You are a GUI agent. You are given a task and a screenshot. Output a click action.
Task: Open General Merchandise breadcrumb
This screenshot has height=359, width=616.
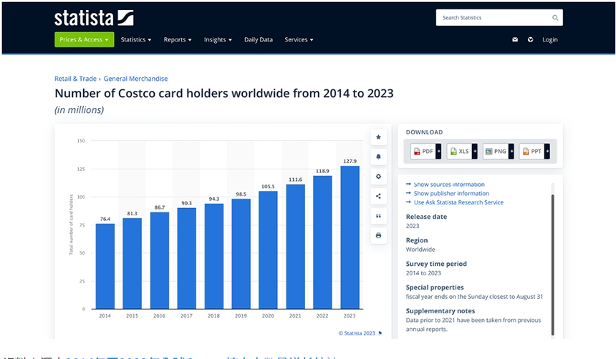click(135, 79)
